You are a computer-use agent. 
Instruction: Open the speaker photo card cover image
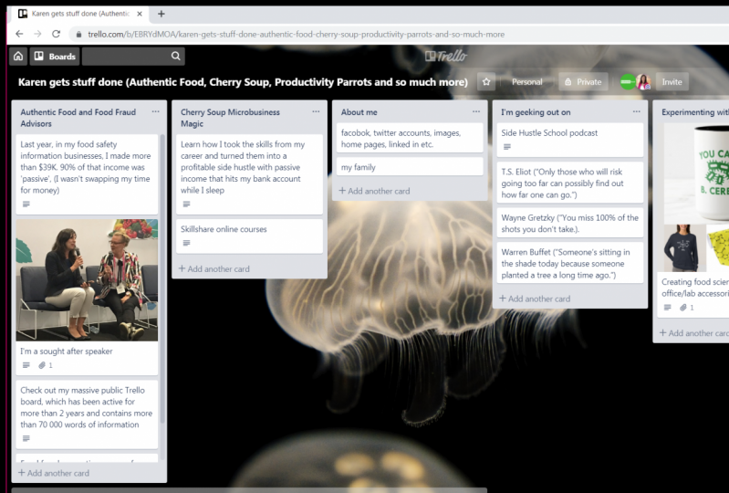(x=87, y=280)
